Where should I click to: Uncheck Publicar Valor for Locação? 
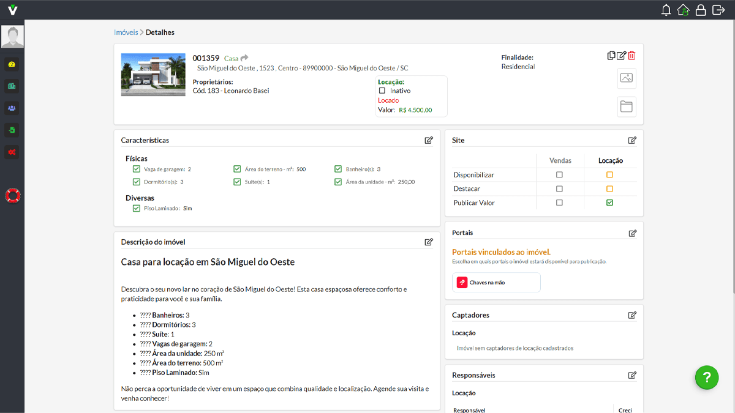(x=609, y=203)
